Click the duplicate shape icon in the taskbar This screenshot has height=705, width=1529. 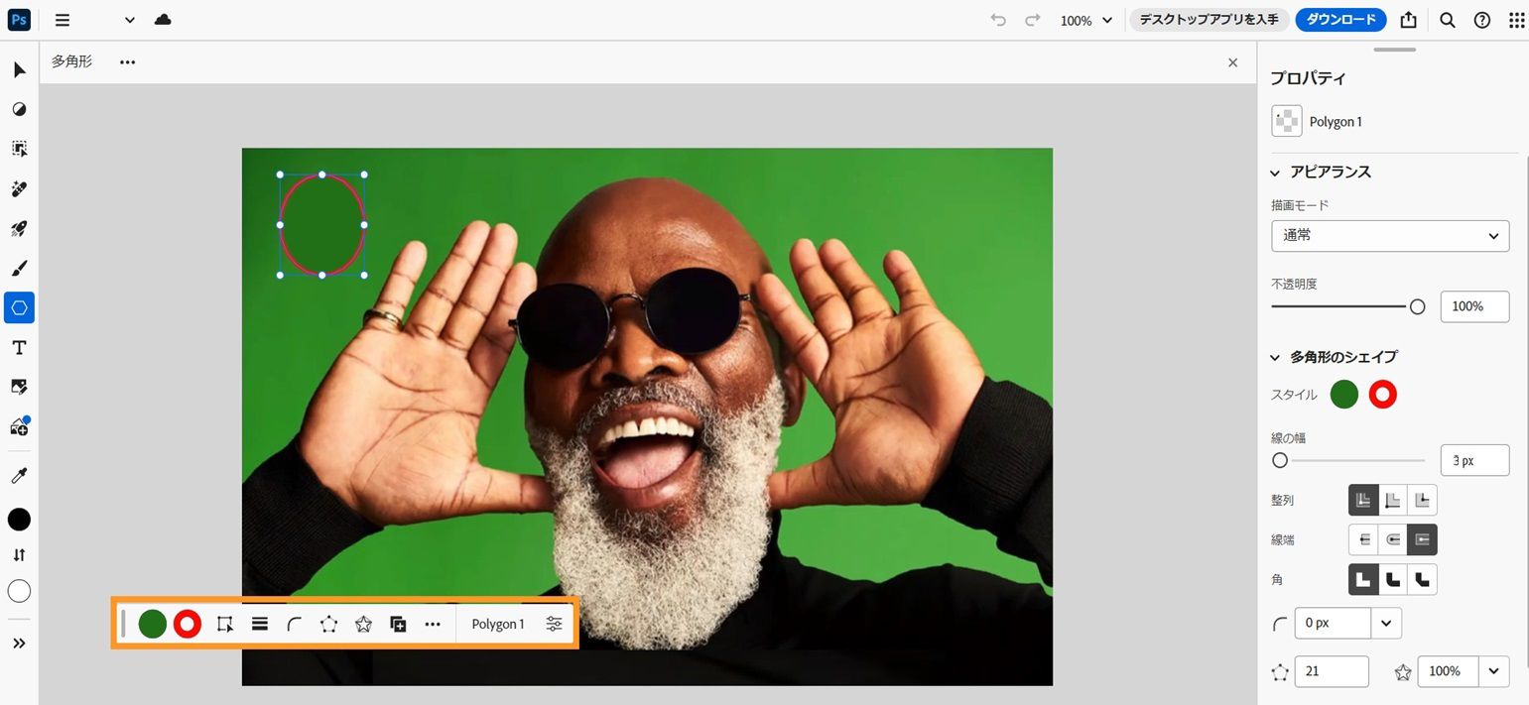coord(398,624)
